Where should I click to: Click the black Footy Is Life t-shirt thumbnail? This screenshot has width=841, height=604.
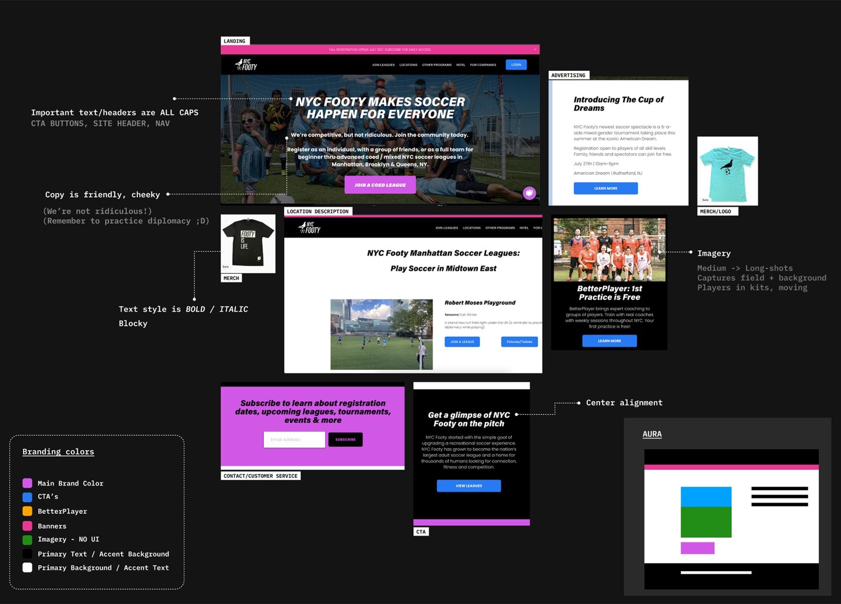click(248, 243)
